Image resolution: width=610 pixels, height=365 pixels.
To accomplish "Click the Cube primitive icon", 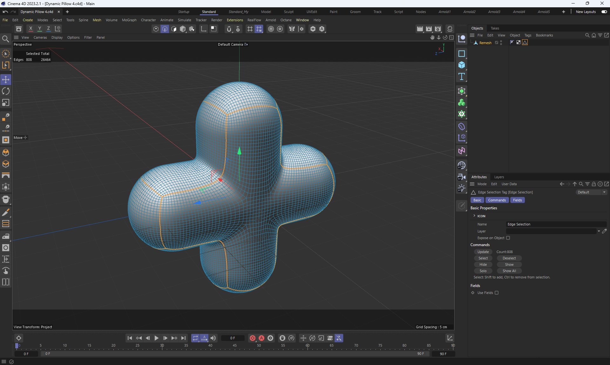I will pos(462,65).
